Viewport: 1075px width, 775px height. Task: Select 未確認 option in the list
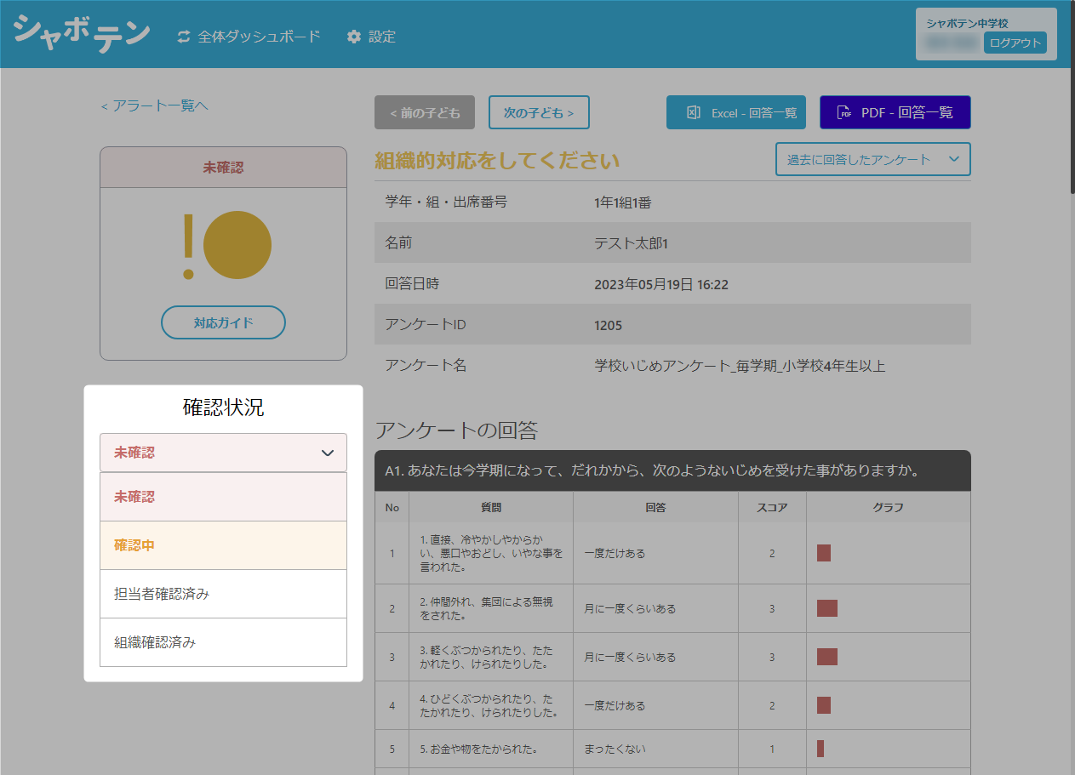coord(223,497)
